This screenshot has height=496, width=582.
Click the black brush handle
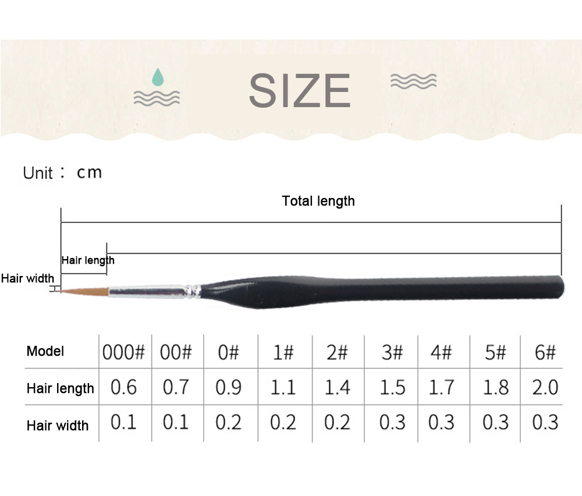382,292
